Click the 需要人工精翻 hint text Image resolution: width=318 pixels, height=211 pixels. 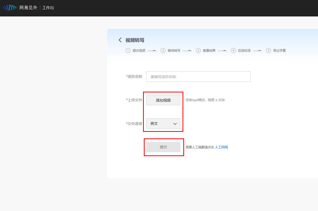tap(199, 147)
